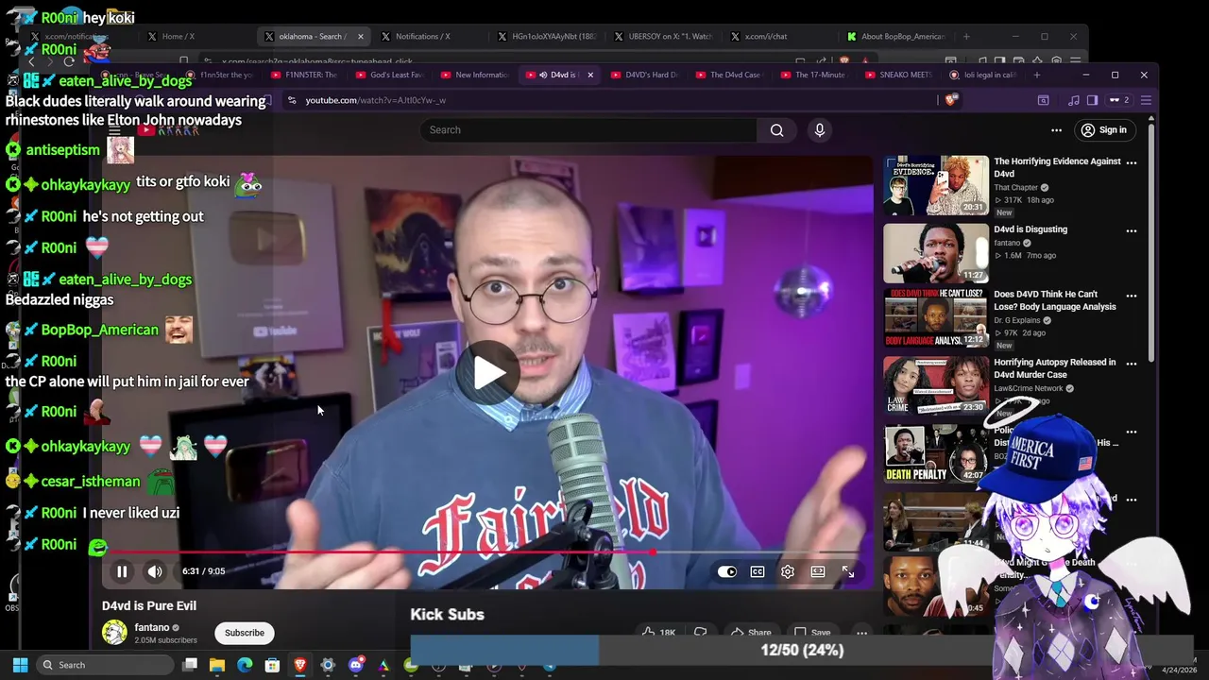Viewport: 1209px width, 680px height.
Task: Dislike the video with thumbs down
Action: 701,633
